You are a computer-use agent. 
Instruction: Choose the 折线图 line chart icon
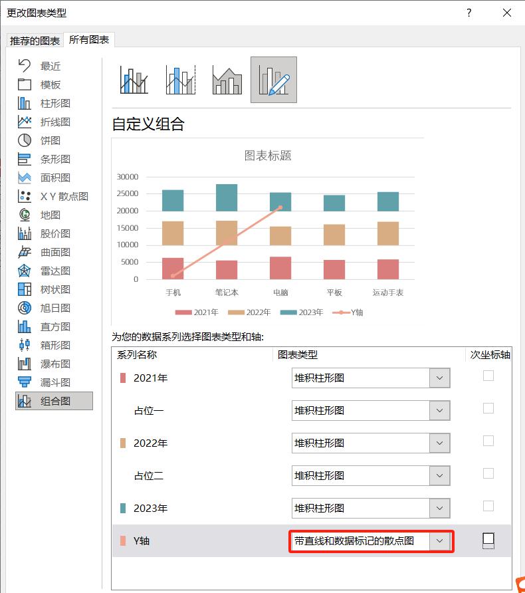pos(25,122)
